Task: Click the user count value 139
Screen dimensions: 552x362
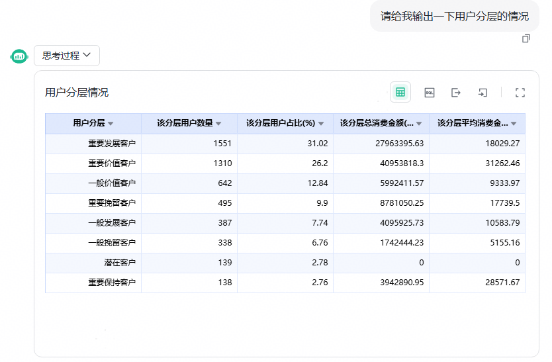Action: [225, 263]
